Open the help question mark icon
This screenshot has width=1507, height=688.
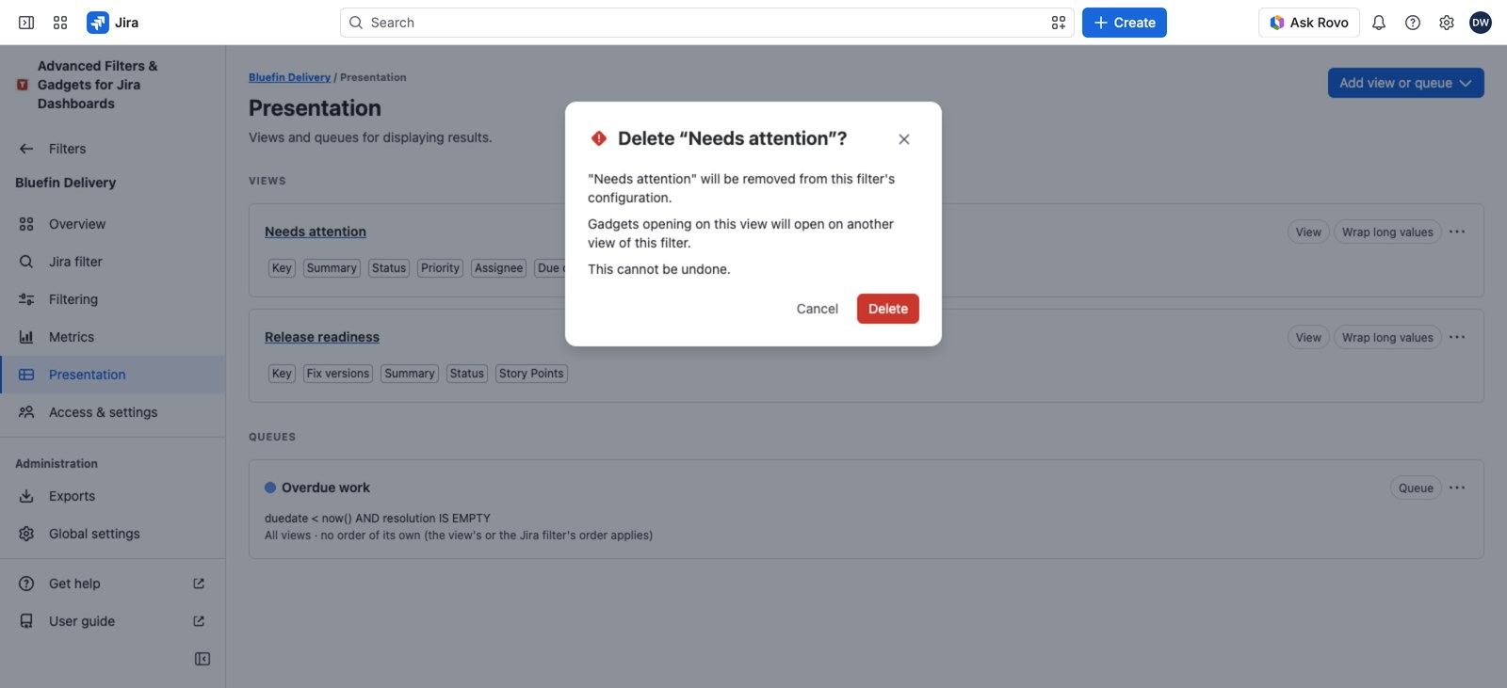[1413, 23]
